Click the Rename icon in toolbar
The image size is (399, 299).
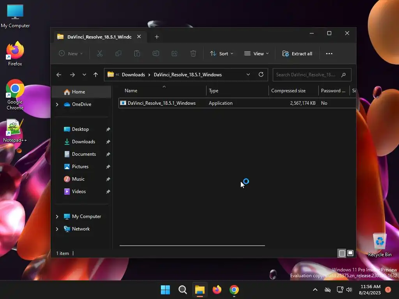[156, 54]
